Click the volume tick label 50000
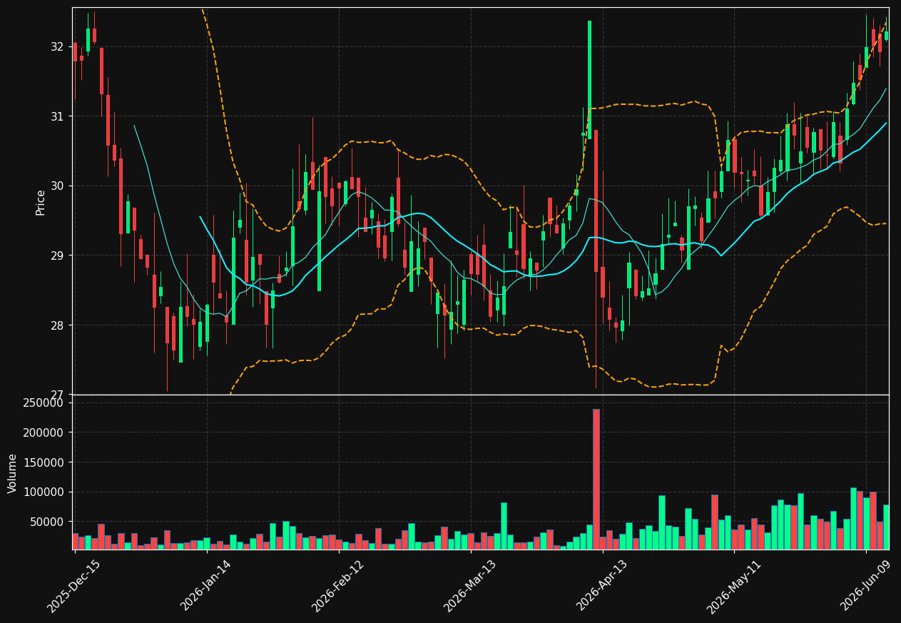Viewport: 901px width, 623px height. point(47,522)
